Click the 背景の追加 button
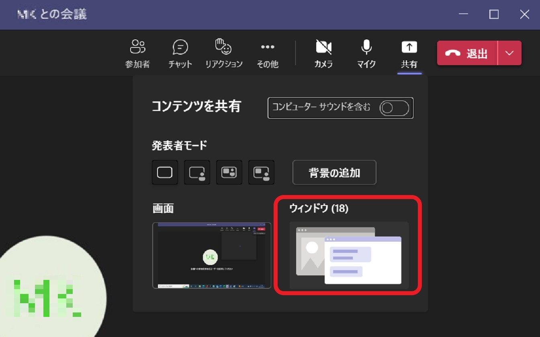540x337 pixels. point(334,172)
